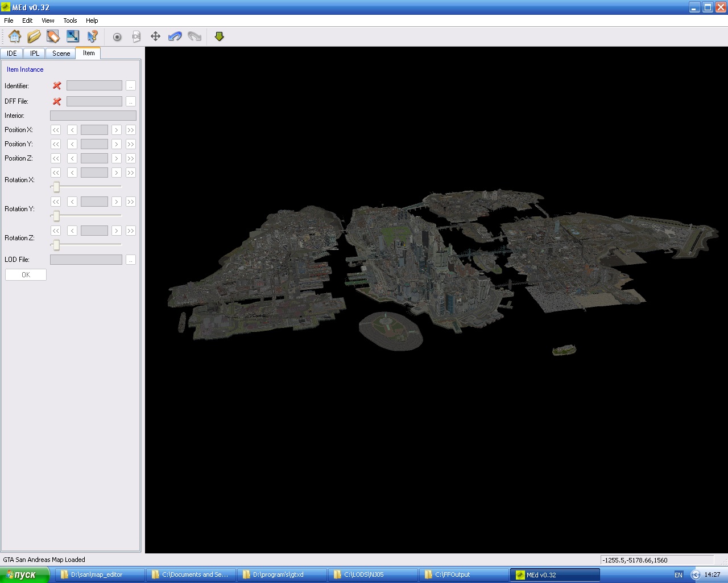The image size is (728, 583).
Task: Click Position Y single-step decrease '<' button
Action: pos(72,144)
